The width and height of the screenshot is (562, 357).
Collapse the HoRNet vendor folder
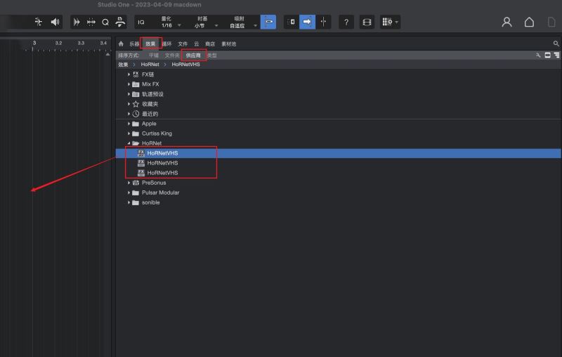[129, 143]
